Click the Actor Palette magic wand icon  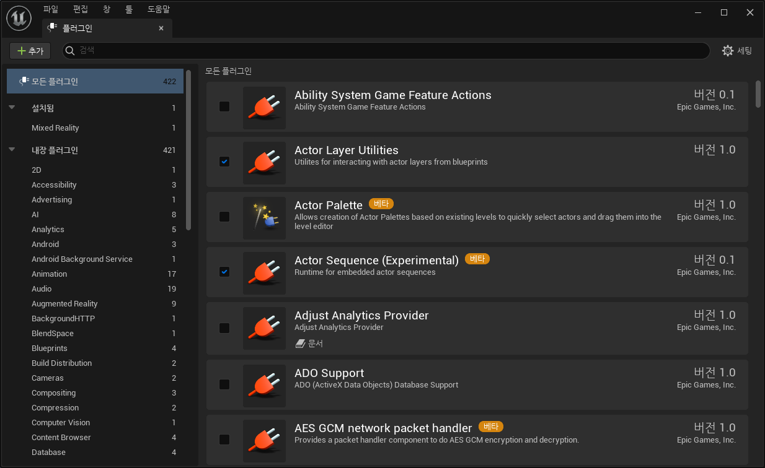(264, 218)
